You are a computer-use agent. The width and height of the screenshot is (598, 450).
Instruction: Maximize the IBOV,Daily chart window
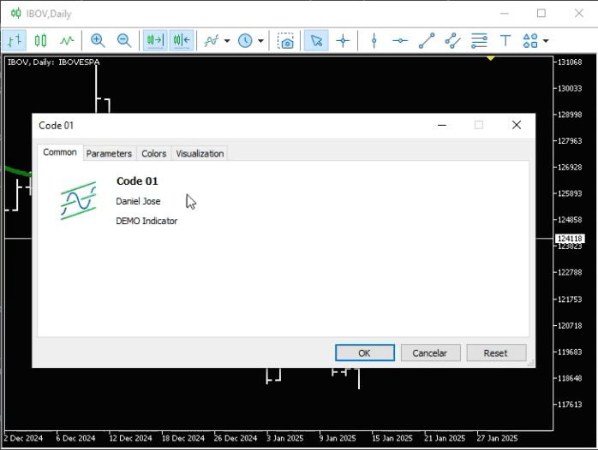point(541,14)
